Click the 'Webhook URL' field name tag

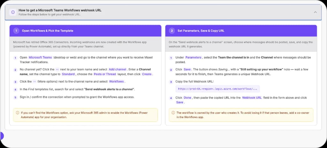click(252, 97)
